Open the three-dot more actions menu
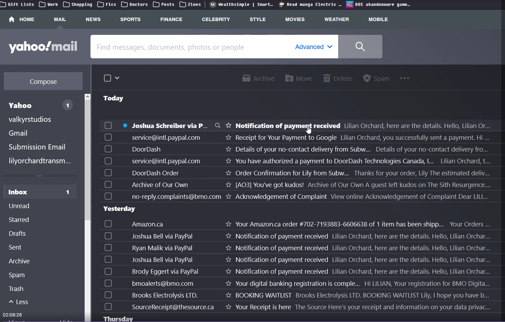The width and height of the screenshot is (505, 322). [x=404, y=78]
